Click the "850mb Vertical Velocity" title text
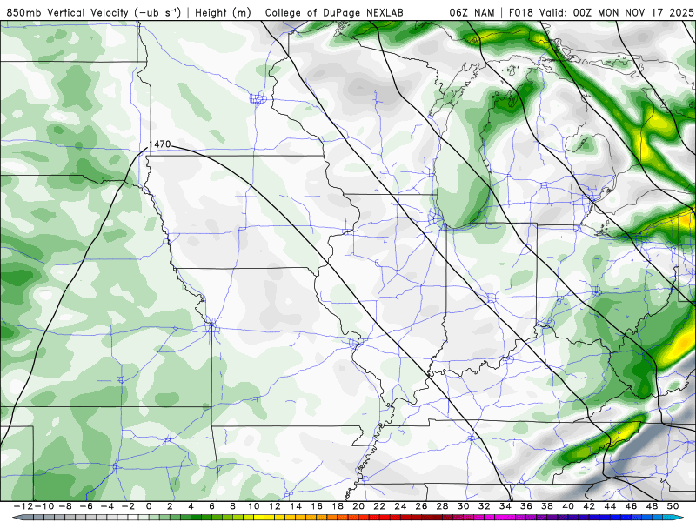 68,13
